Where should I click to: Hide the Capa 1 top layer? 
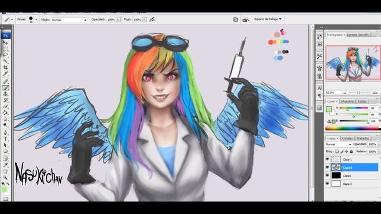pos(327,159)
